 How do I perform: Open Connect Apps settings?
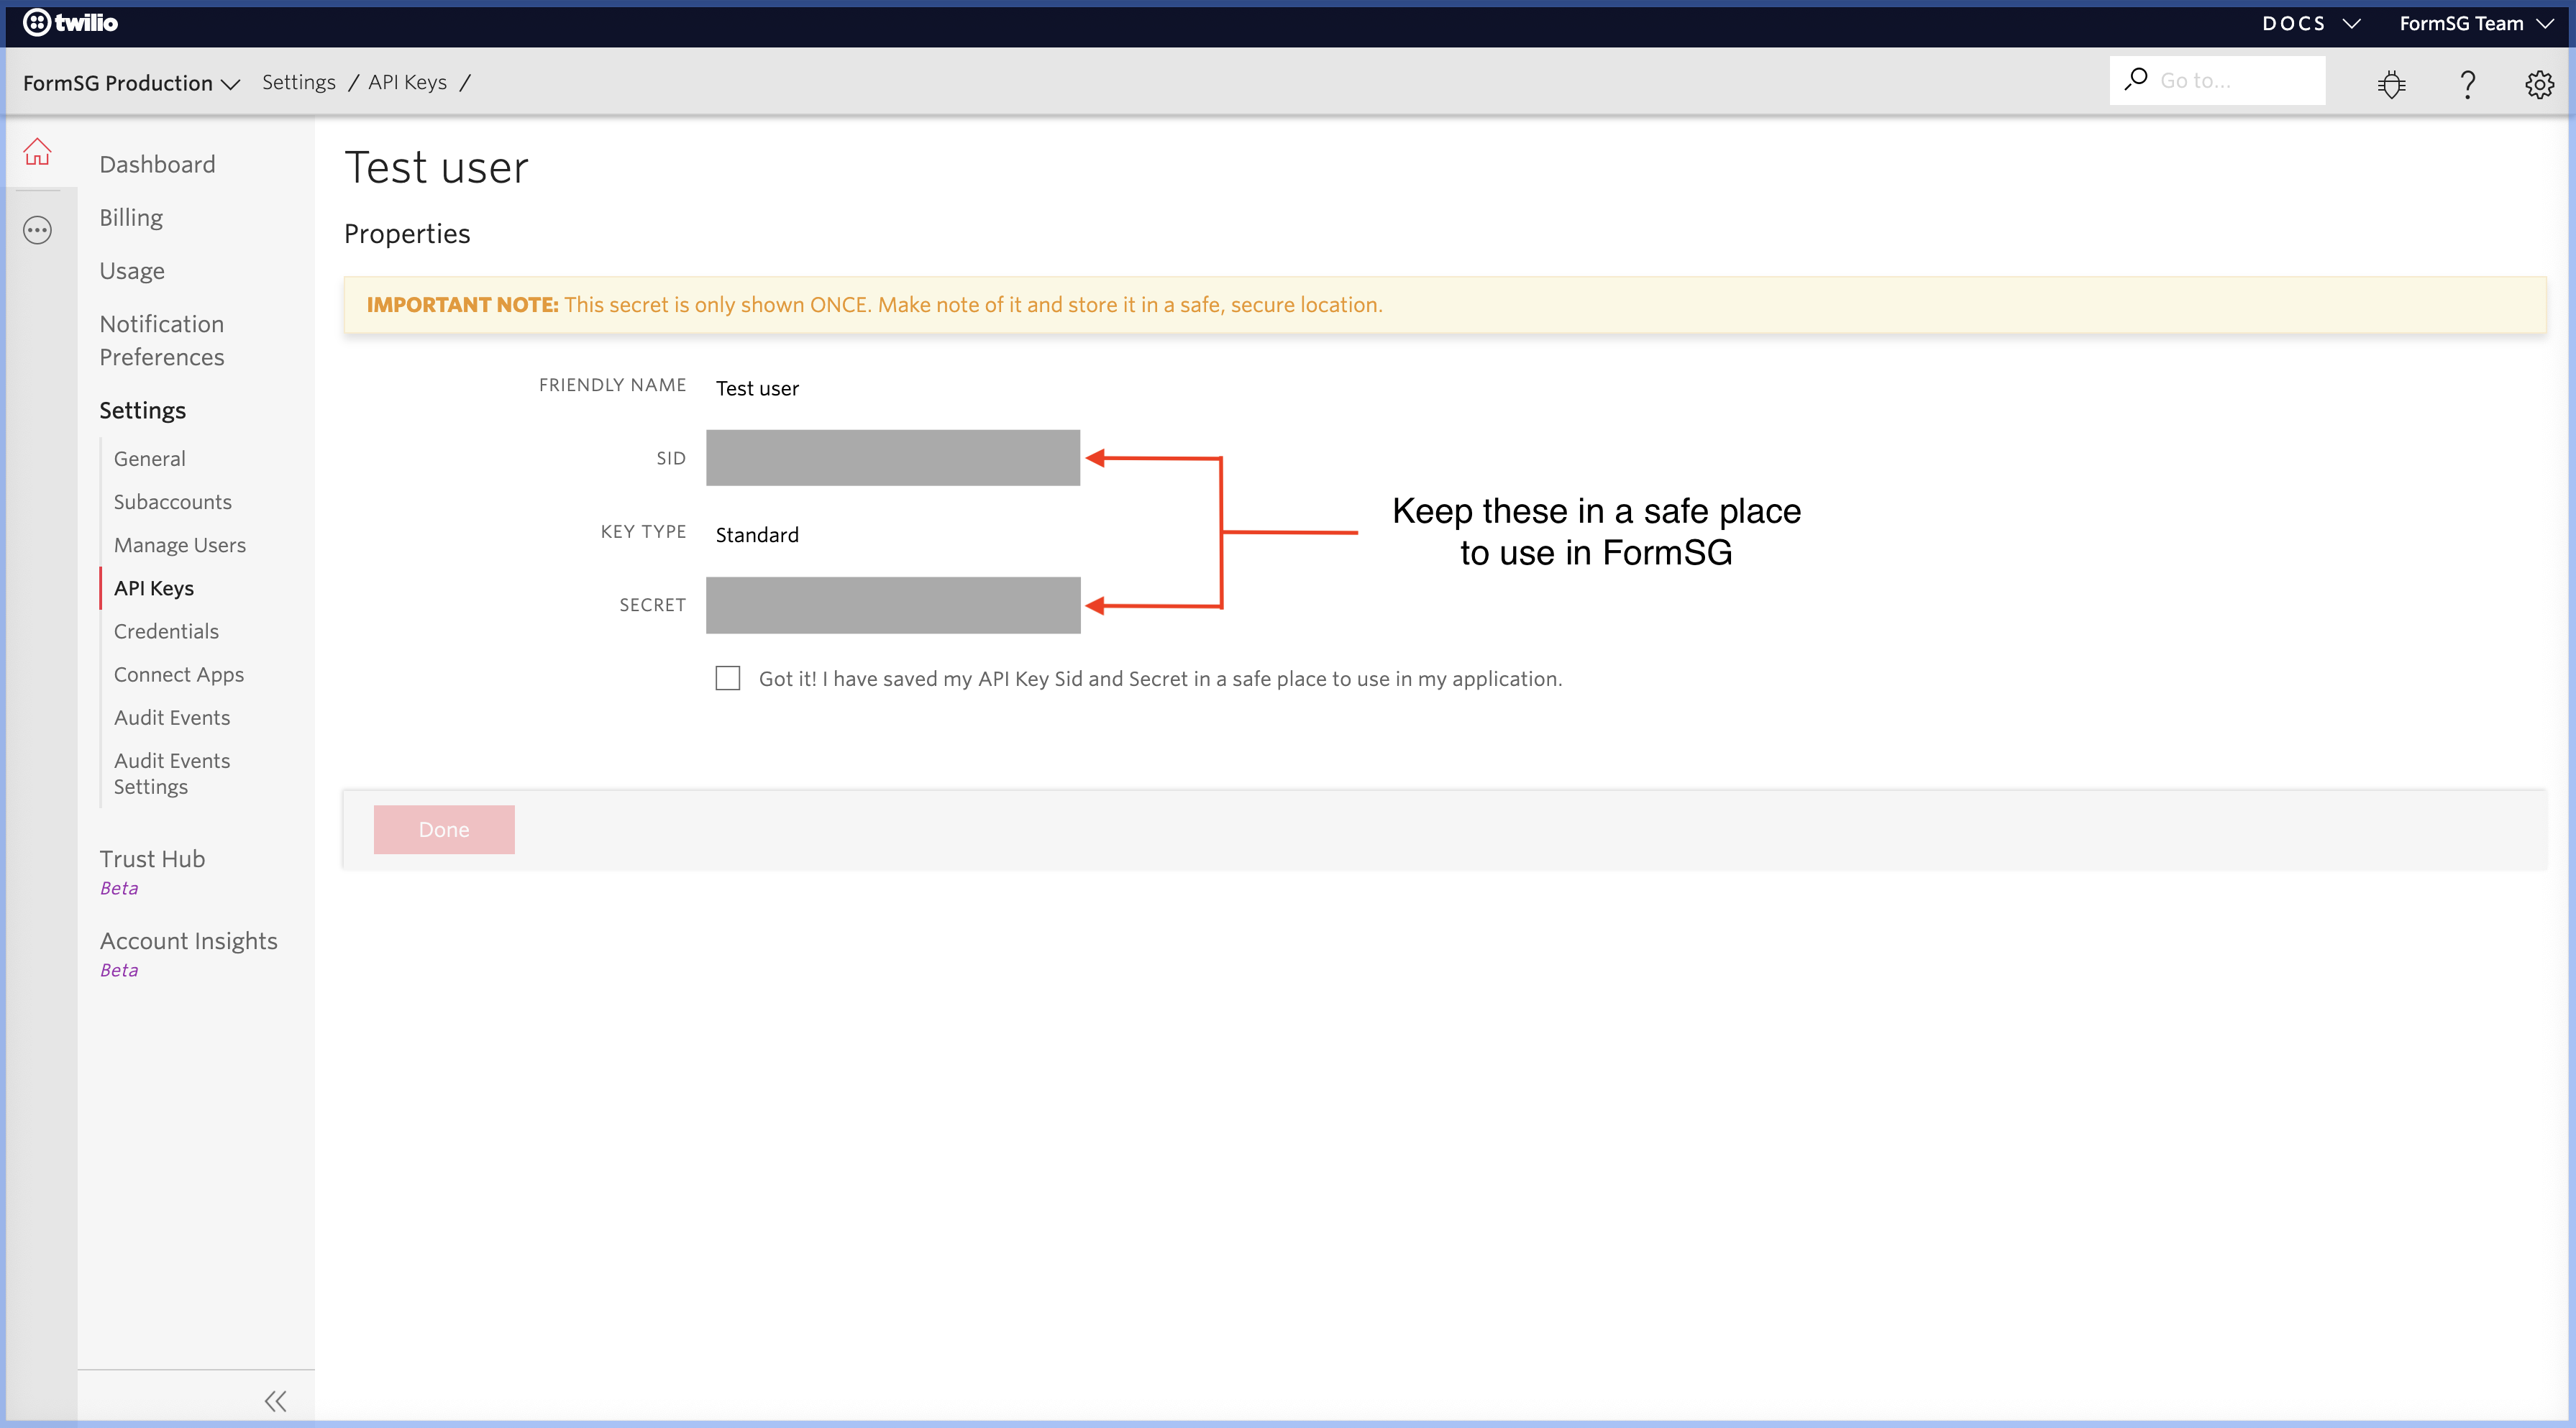click(179, 674)
